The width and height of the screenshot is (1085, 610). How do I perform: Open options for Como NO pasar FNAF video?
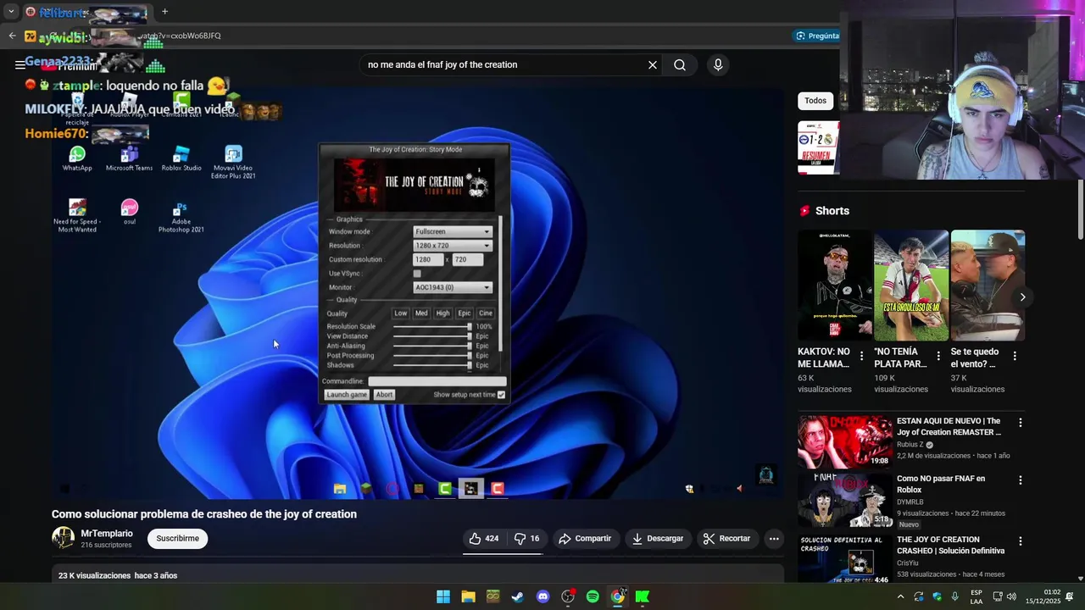coord(1020,480)
